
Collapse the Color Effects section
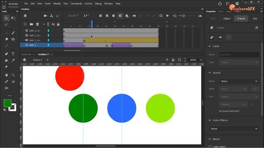210,120
